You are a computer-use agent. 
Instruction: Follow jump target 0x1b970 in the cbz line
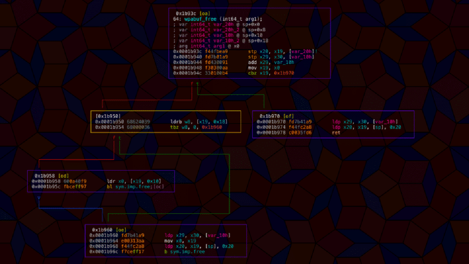[284, 73]
